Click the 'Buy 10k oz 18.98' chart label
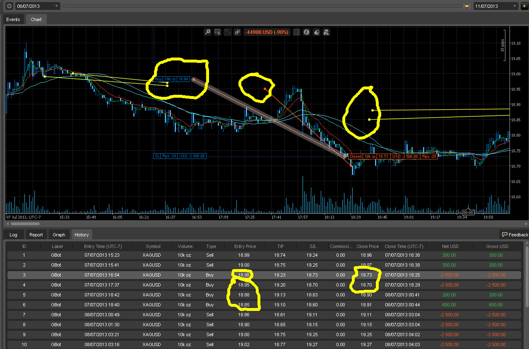529x349 pixels. coord(171,79)
